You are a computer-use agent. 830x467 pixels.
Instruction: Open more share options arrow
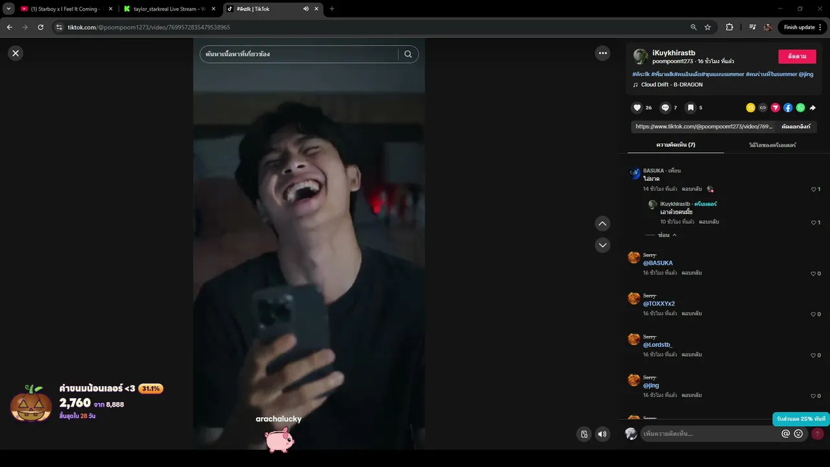point(812,108)
